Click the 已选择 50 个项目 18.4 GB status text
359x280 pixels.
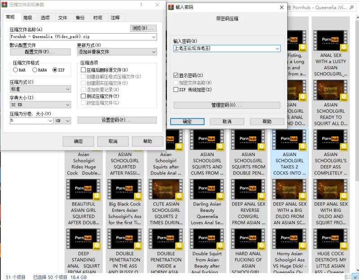tap(60, 277)
